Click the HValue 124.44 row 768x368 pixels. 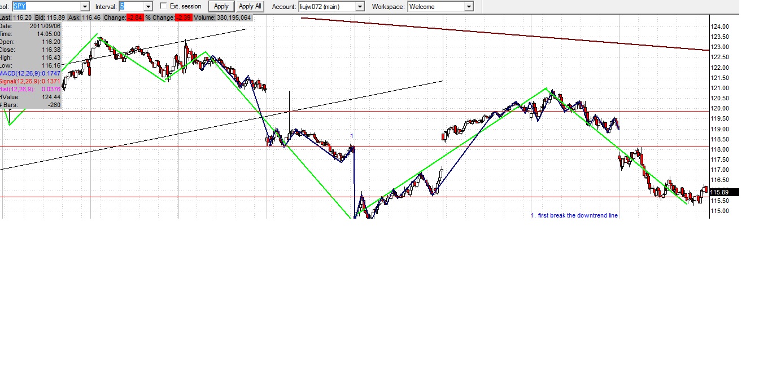[30, 97]
